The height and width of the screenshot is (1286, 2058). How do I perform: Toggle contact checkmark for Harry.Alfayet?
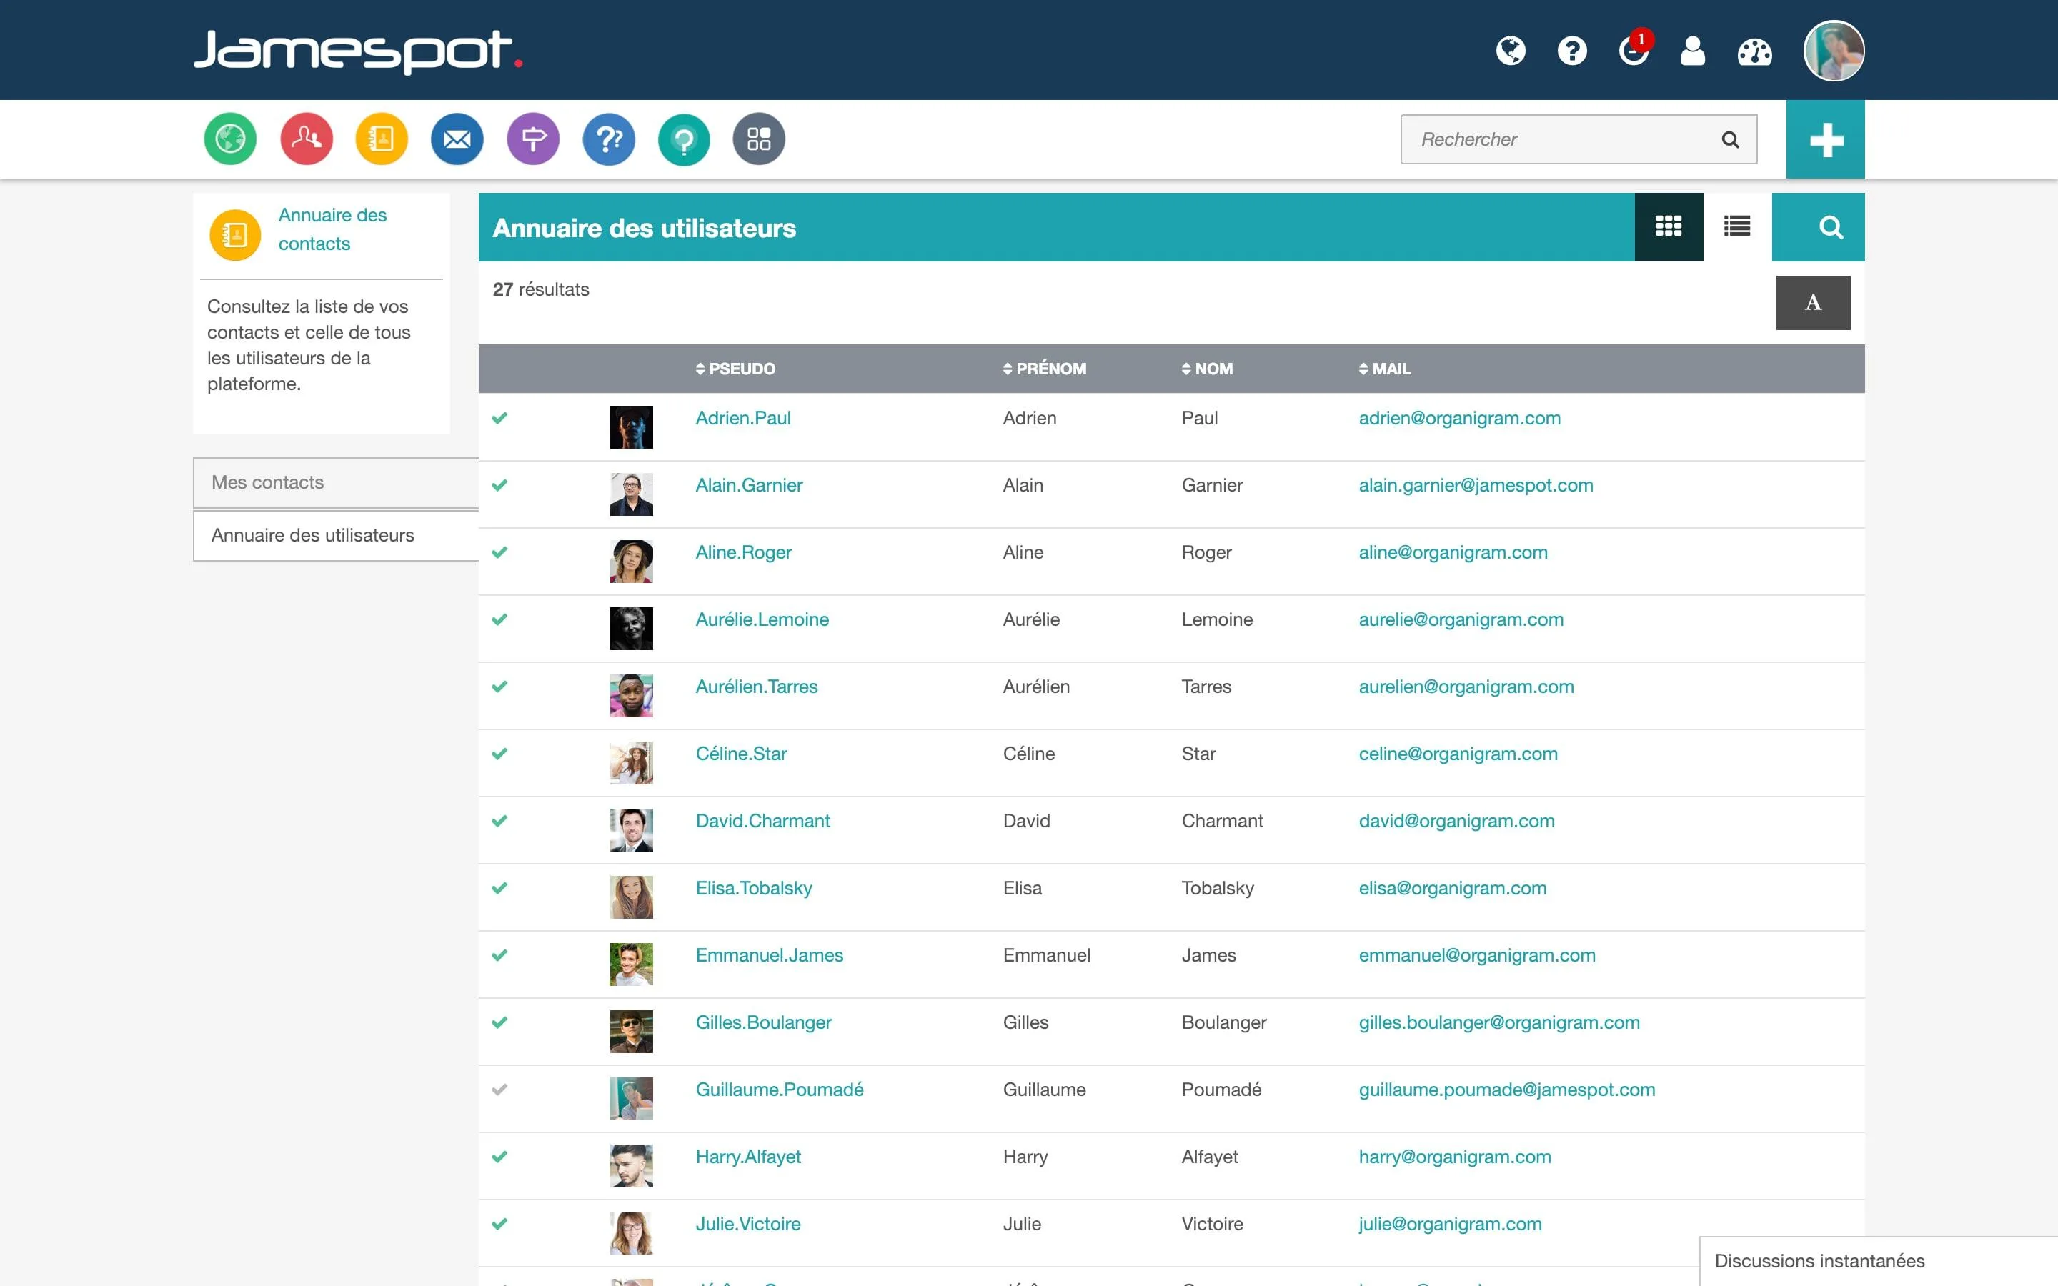tap(500, 1157)
